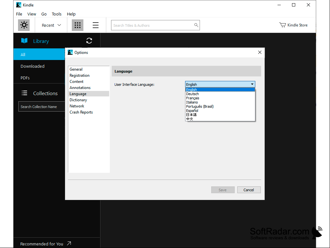This screenshot has height=248, width=330.
Task: Open the Go menu
Action: click(x=44, y=14)
